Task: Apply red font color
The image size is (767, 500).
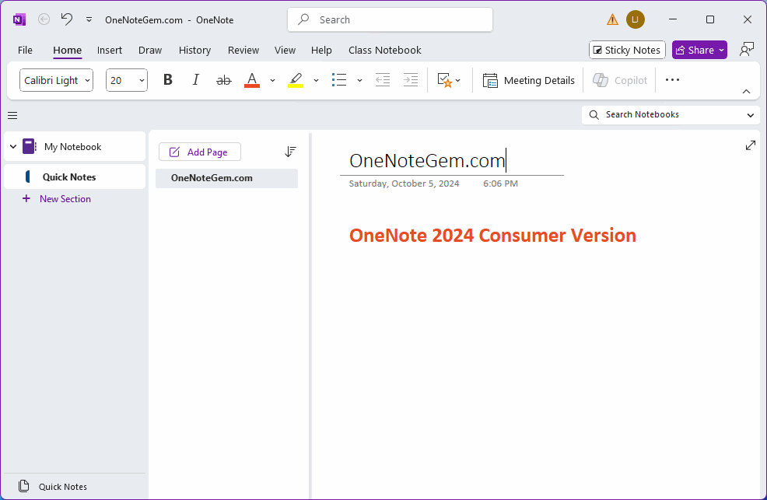Action: point(252,79)
